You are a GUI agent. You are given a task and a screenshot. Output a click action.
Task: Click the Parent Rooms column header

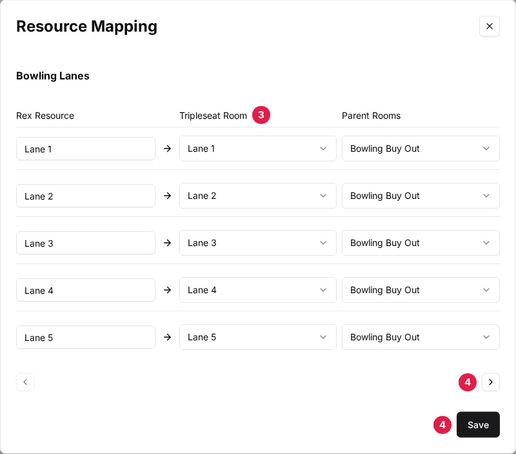click(372, 116)
